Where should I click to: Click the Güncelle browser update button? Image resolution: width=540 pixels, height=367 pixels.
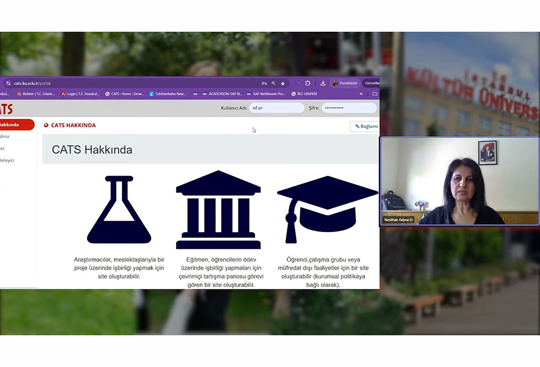coord(372,83)
